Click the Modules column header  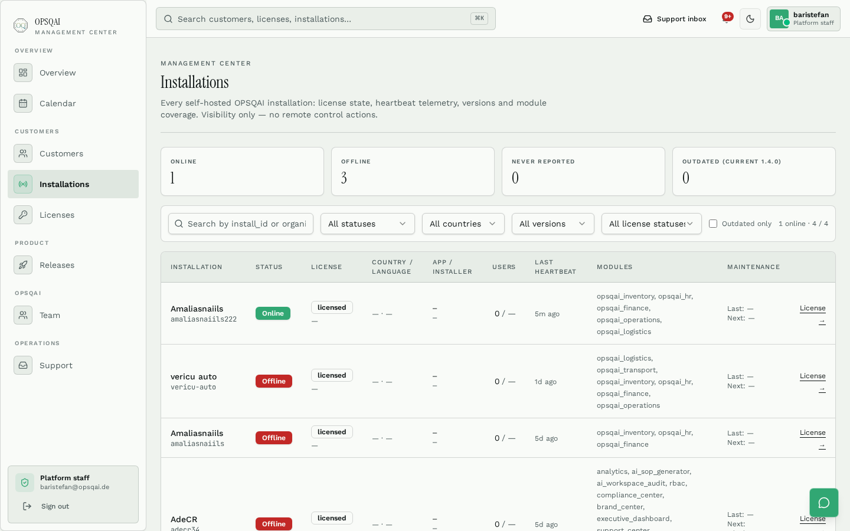(614, 267)
